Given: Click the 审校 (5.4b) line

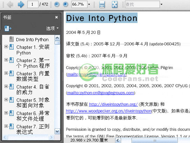Looking at the screenshot, I should pyautogui.click(x=97, y=56).
